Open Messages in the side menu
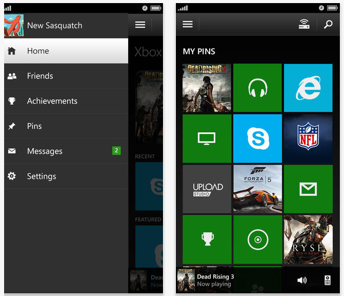Image resolution: width=344 pixels, height=296 pixels. 66,151
